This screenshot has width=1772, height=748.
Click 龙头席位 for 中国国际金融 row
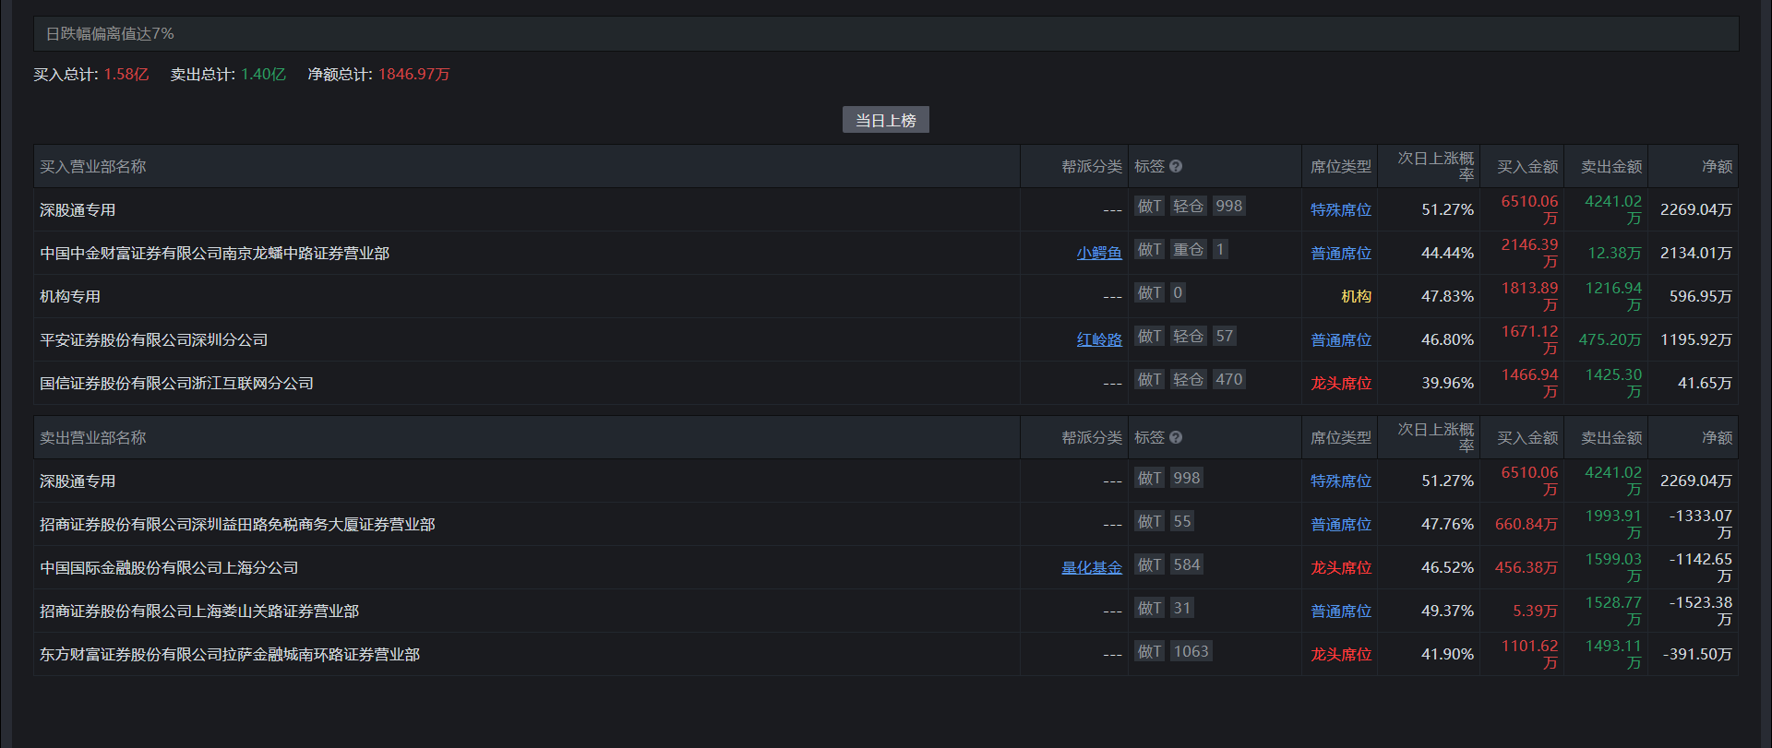tap(1341, 567)
